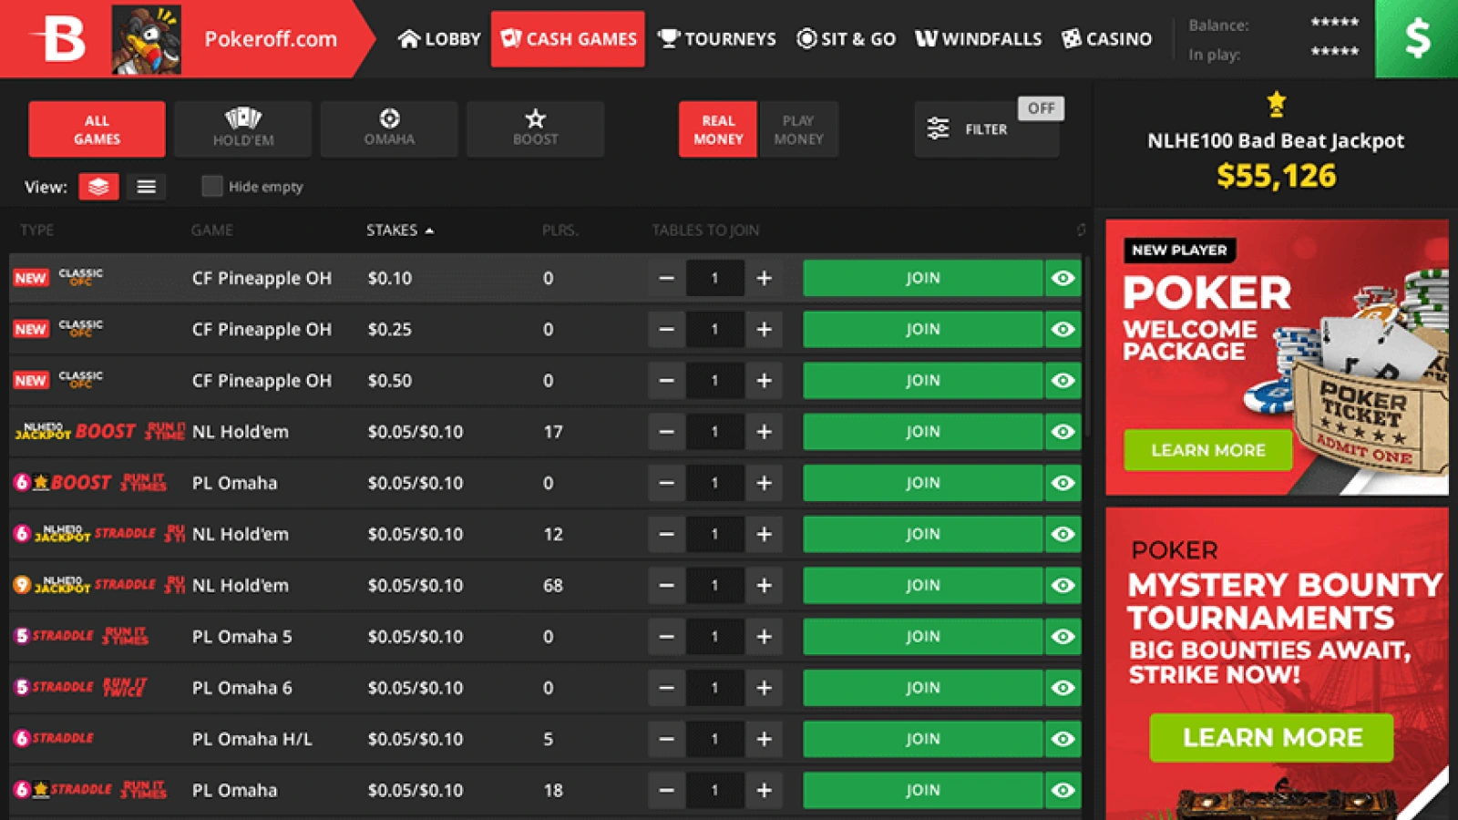Filter by Omaha games

click(389, 129)
